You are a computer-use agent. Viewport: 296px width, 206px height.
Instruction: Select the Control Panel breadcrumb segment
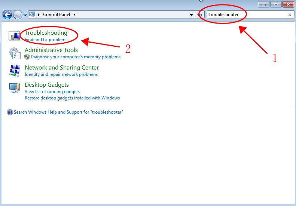[x=57, y=15]
